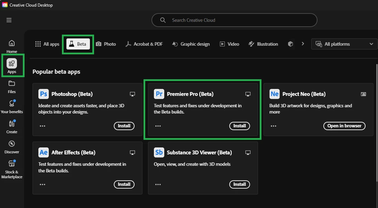Select the All apps tab

click(47, 44)
